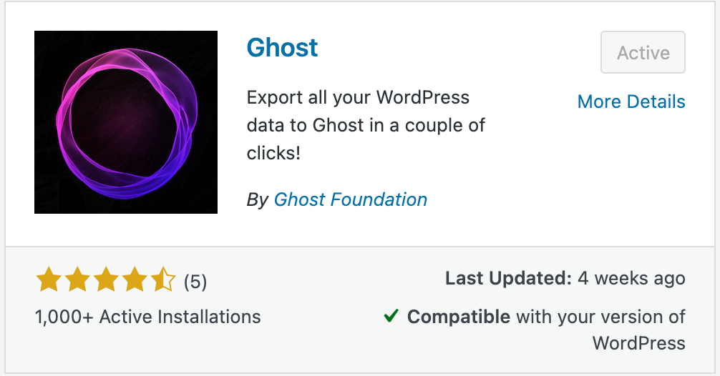Click the bold Compatible word
This screenshot has height=376, width=720.
click(458, 317)
